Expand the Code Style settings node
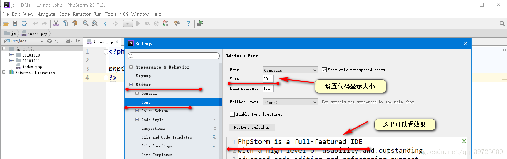The height and width of the screenshot is (159, 507). point(137,120)
